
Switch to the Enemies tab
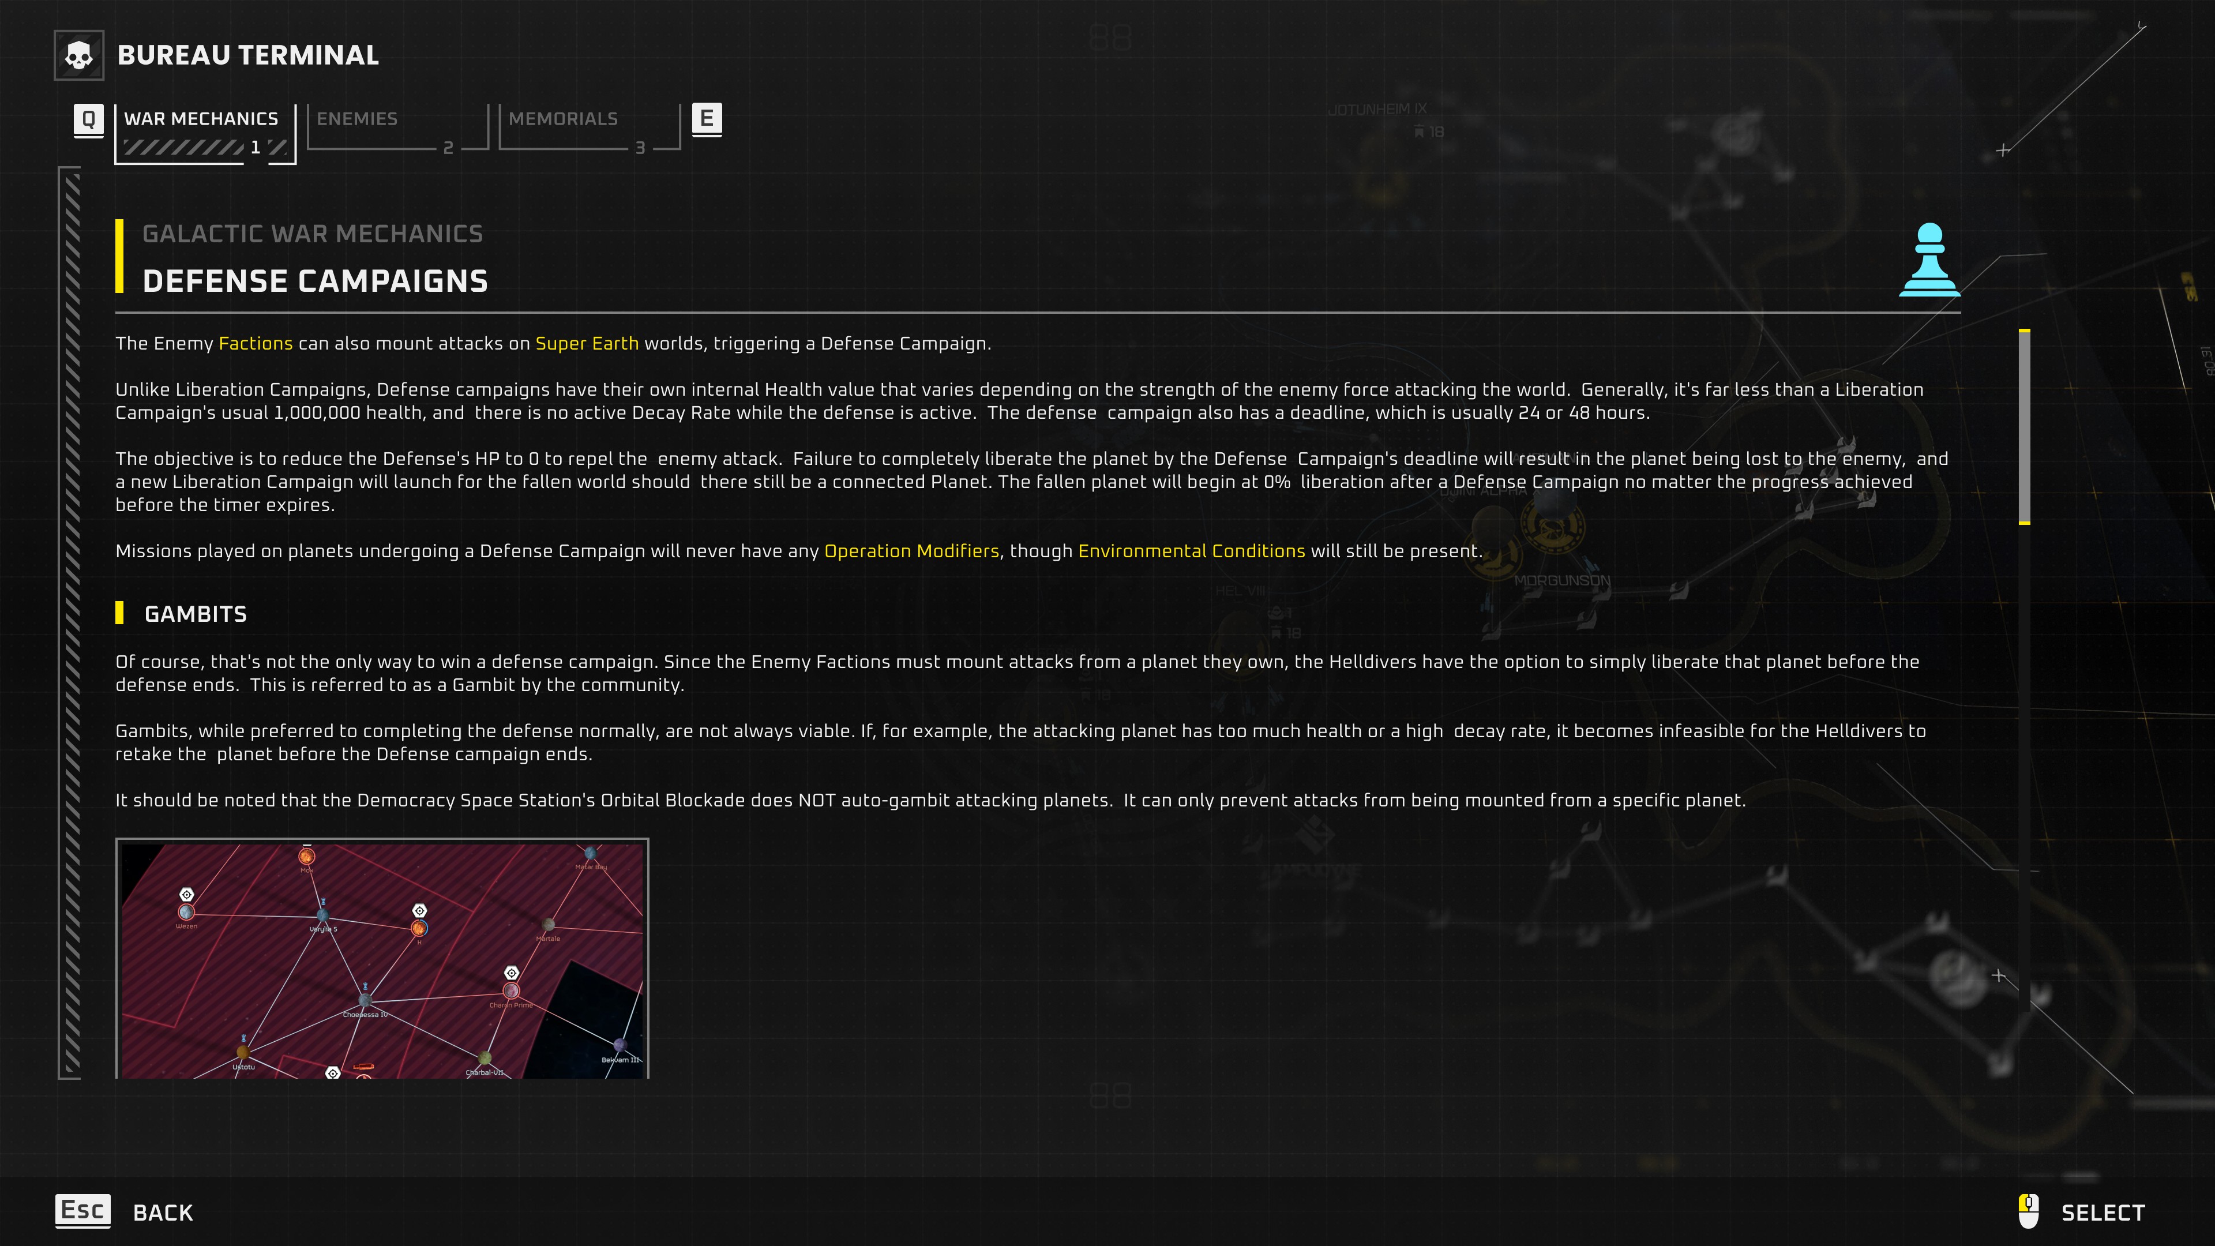coord(357,119)
